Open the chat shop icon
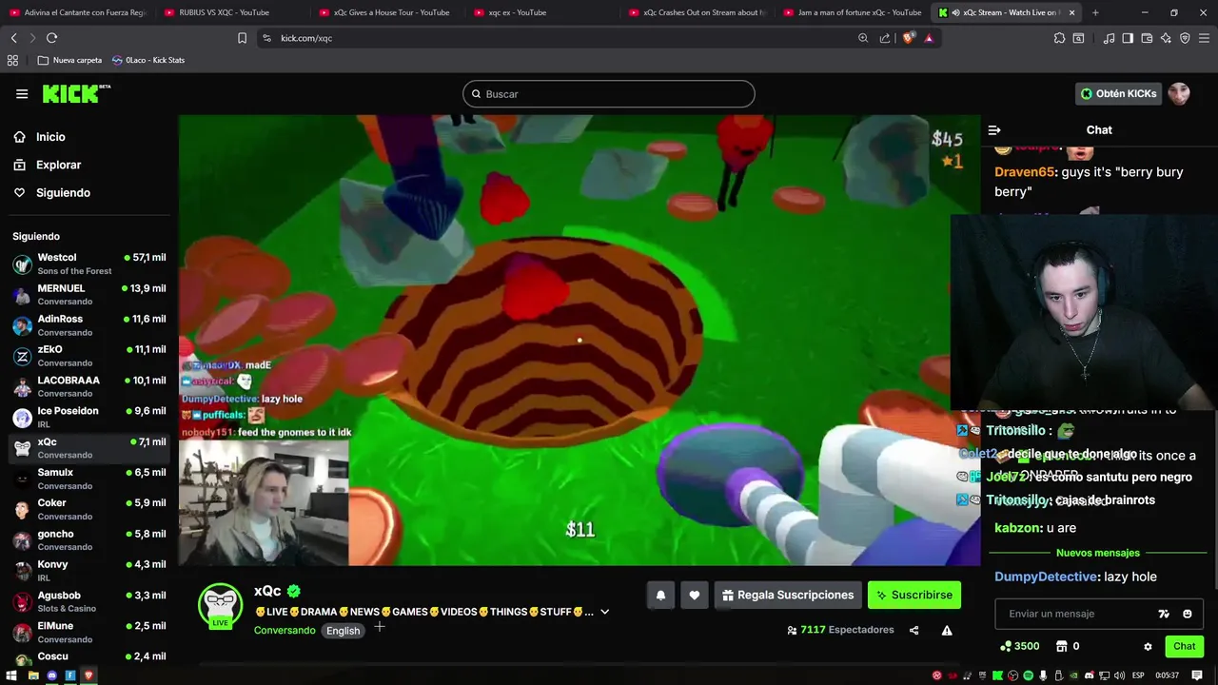 [1062, 647]
